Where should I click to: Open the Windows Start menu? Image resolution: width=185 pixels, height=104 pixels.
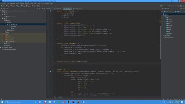click(2, 102)
